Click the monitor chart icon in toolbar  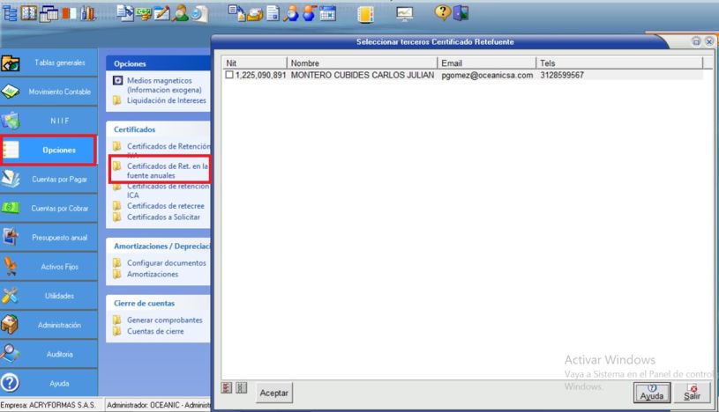coord(404,12)
